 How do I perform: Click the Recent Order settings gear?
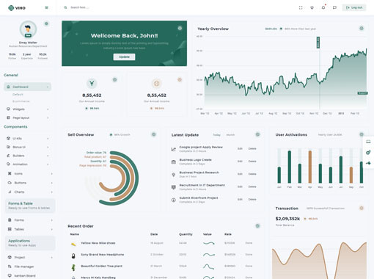click(x=257, y=226)
